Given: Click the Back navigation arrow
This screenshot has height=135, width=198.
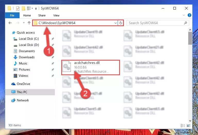Looking at the screenshot, I should [x=10, y=23].
